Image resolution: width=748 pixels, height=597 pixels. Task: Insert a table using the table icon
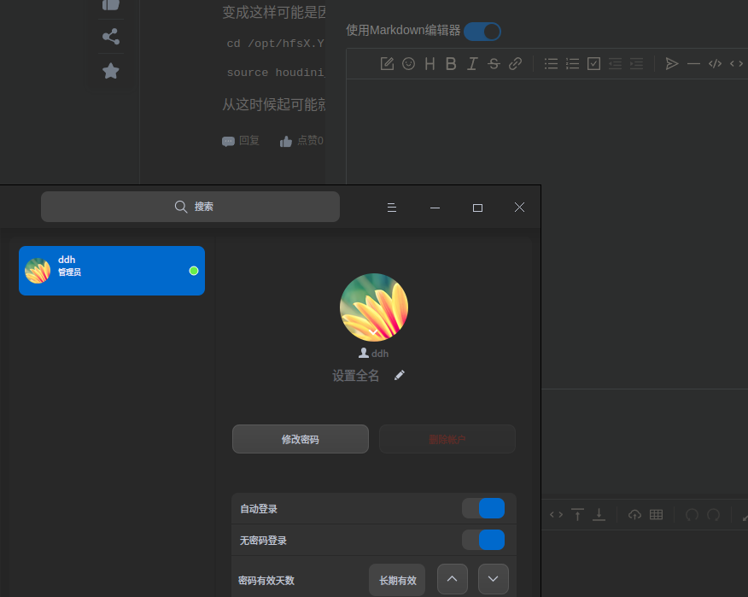[654, 514]
